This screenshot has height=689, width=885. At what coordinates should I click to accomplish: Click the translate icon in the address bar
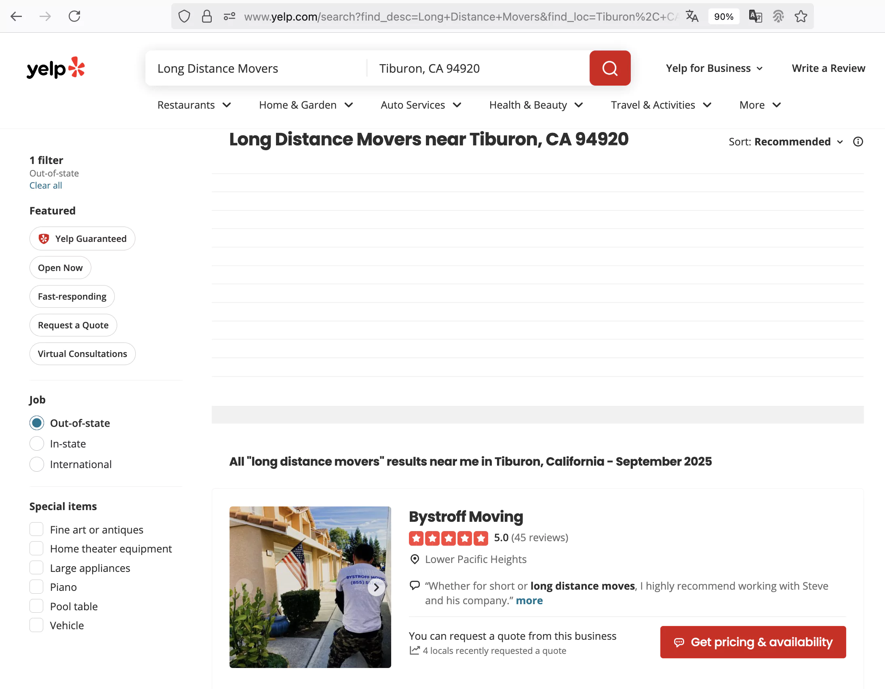click(x=692, y=16)
